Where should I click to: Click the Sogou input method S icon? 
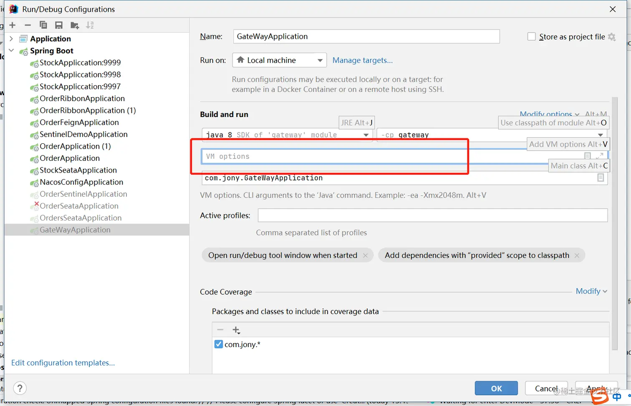click(x=600, y=396)
